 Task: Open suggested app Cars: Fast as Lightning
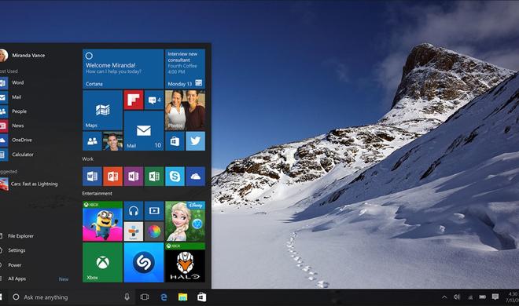(29, 184)
